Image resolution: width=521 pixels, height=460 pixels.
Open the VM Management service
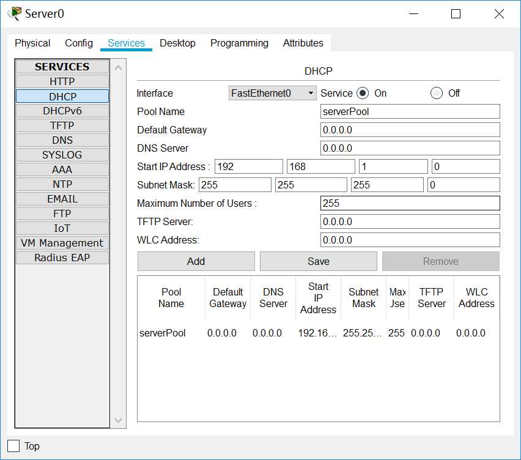(62, 243)
